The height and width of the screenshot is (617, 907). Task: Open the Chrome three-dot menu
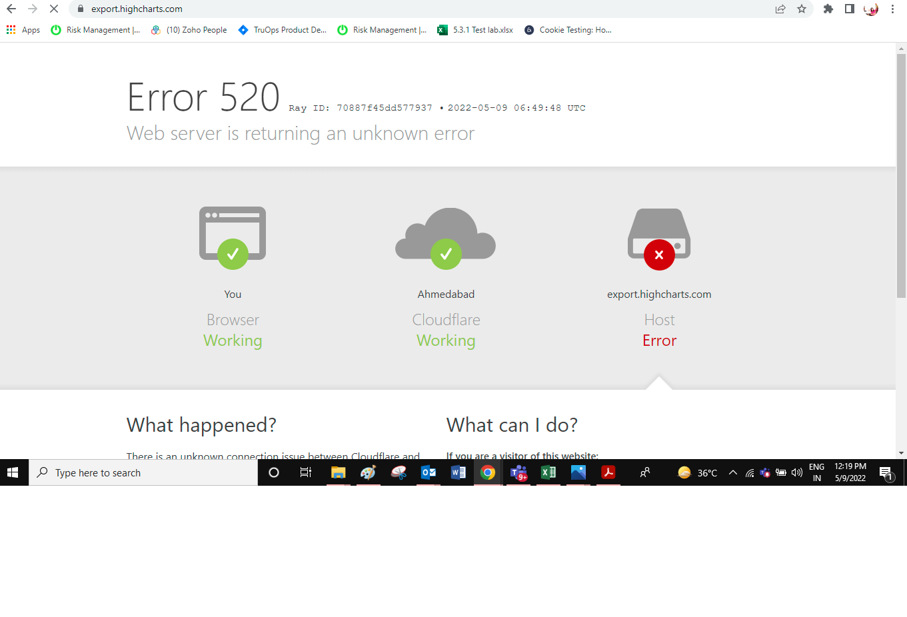[x=892, y=9]
